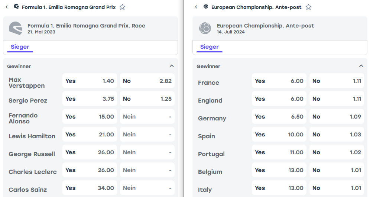370x197 pixels.
Task: Select Yes 10.00 for Spain
Action: pyautogui.click(x=279, y=135)
